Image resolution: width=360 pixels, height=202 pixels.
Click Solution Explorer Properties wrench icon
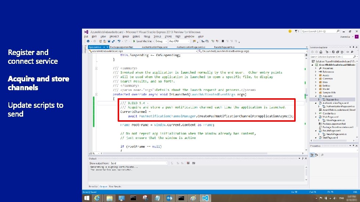click(x=352, y=52)
